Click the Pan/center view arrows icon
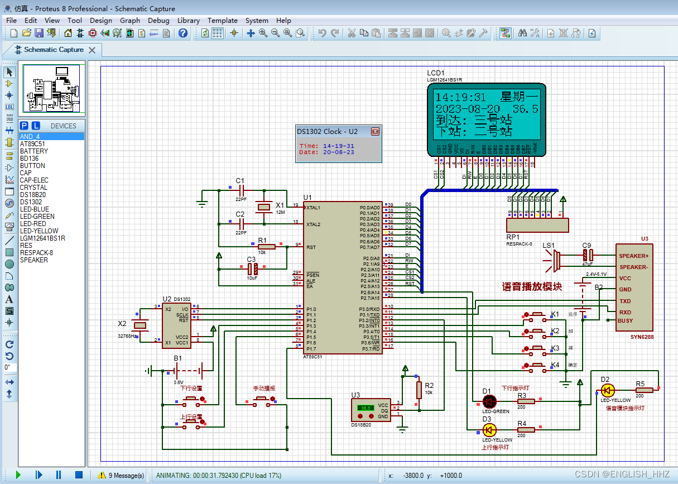This screenshot has height=484, width=678. coord(251,33)
